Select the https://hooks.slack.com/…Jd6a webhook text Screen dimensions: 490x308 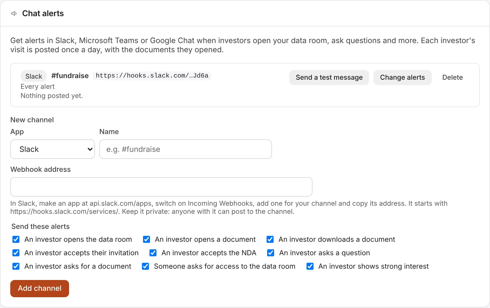pyautogui.click(x=152, y=76)
